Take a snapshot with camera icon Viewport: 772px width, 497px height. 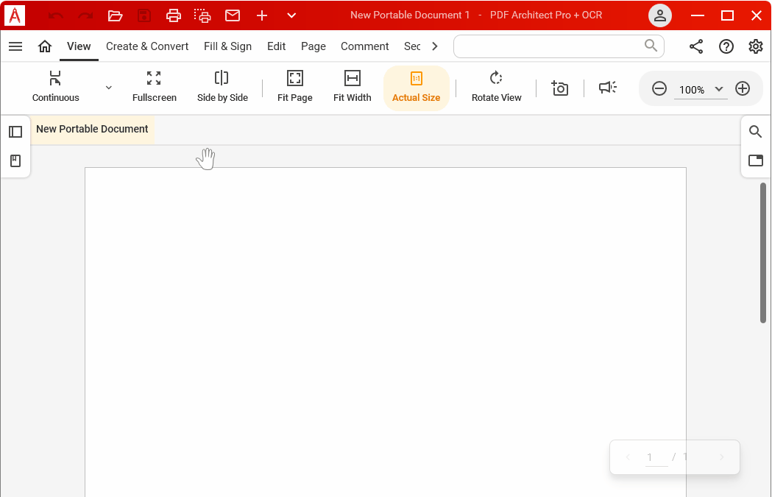560,88
